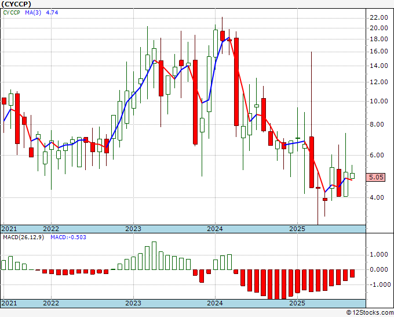
Task: Click the 5.05 current price tag
Action: [375, 177]
